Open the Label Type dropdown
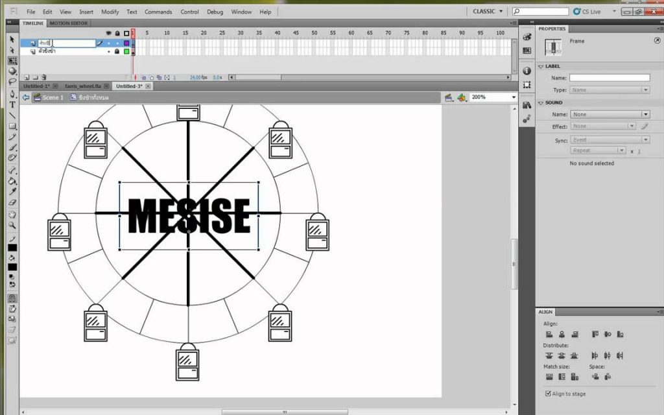 [x=610, y=89]
